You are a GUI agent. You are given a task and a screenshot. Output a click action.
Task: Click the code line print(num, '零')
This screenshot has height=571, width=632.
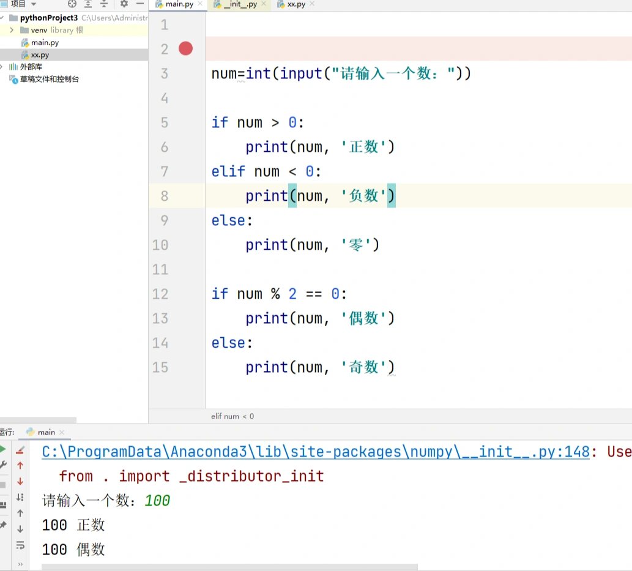313,245
